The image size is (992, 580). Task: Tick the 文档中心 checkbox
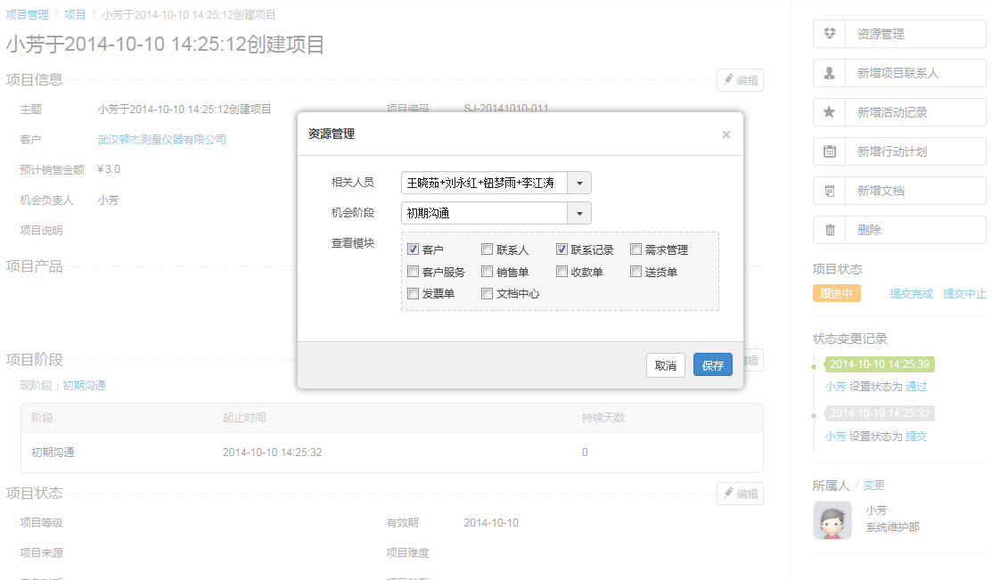pos(488,293)
